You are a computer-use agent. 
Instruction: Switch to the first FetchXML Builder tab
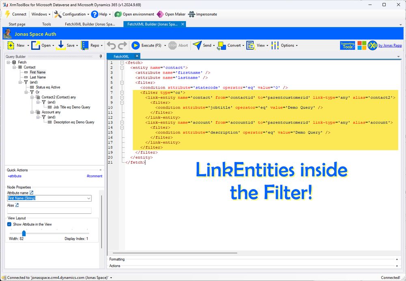point(90,24)
